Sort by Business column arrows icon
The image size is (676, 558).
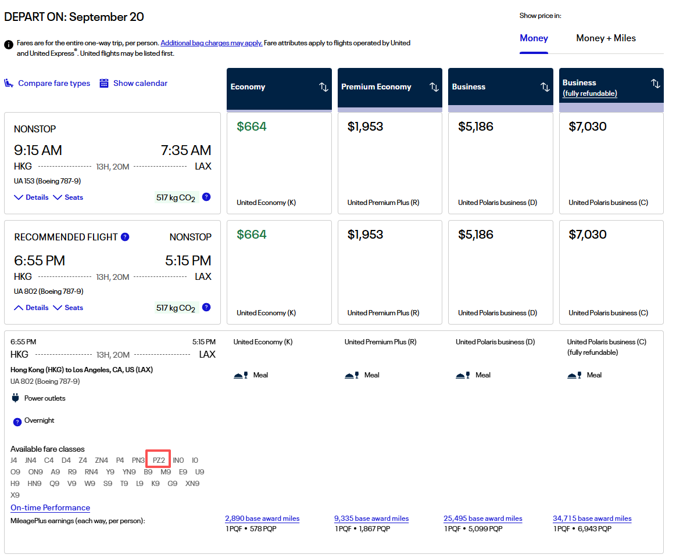click(x=545, y=87)
